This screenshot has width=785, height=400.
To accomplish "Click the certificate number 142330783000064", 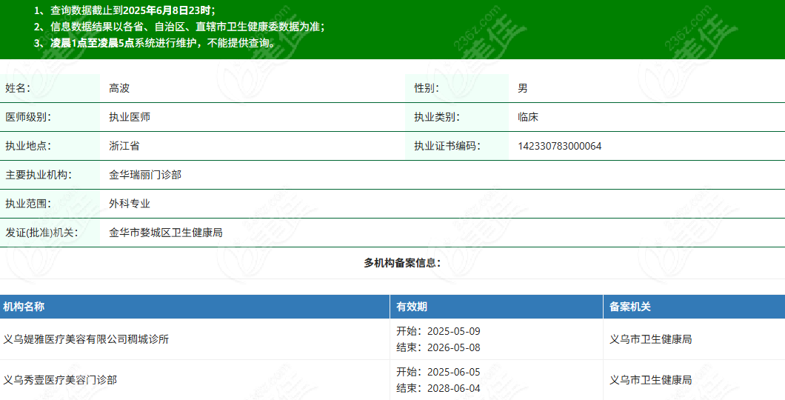I will 559,146.
